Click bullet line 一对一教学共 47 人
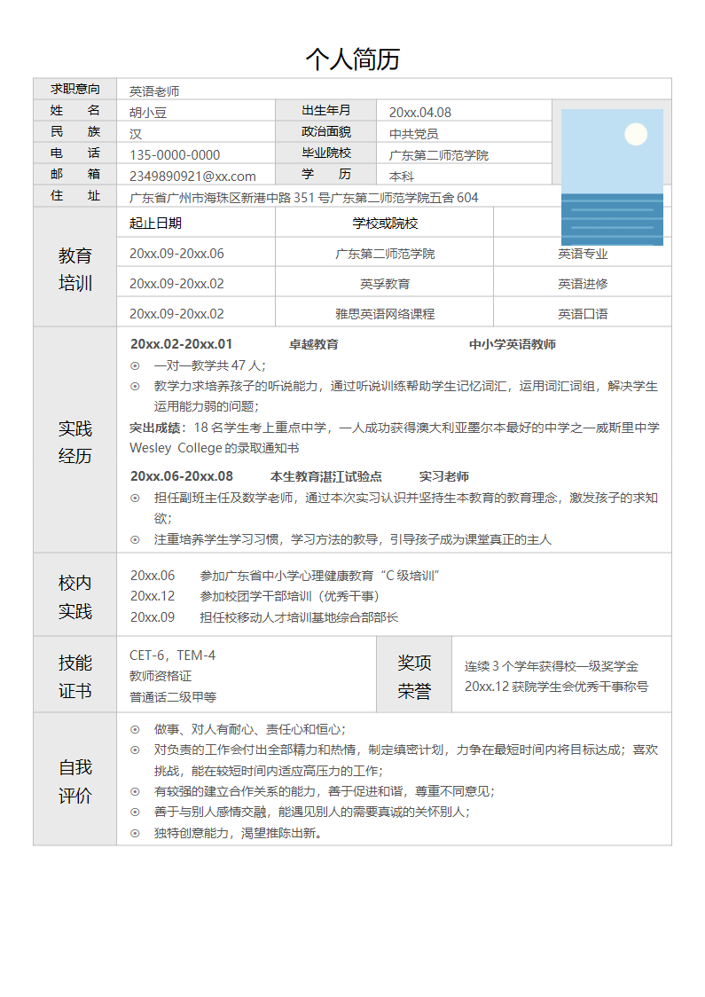The height and width of the screenshot is (997, 705). (210, 365)
